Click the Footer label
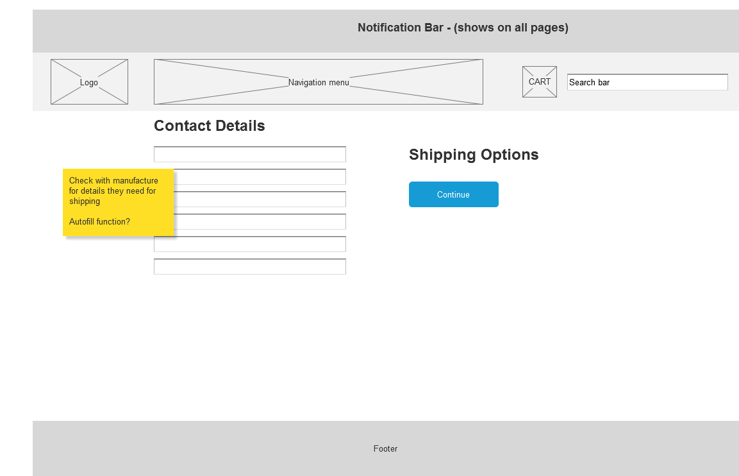739x476 pixels. 385,449
